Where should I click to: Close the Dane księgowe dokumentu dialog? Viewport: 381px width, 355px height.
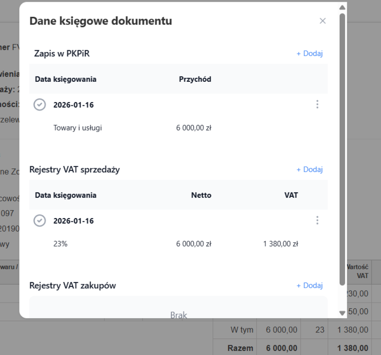322,20
